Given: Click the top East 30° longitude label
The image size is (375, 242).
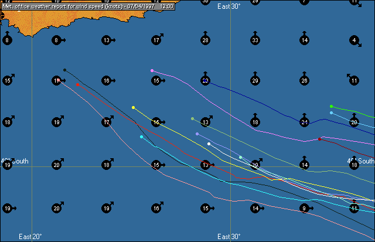Looking at the screenshot, I should tap(229, 6).
